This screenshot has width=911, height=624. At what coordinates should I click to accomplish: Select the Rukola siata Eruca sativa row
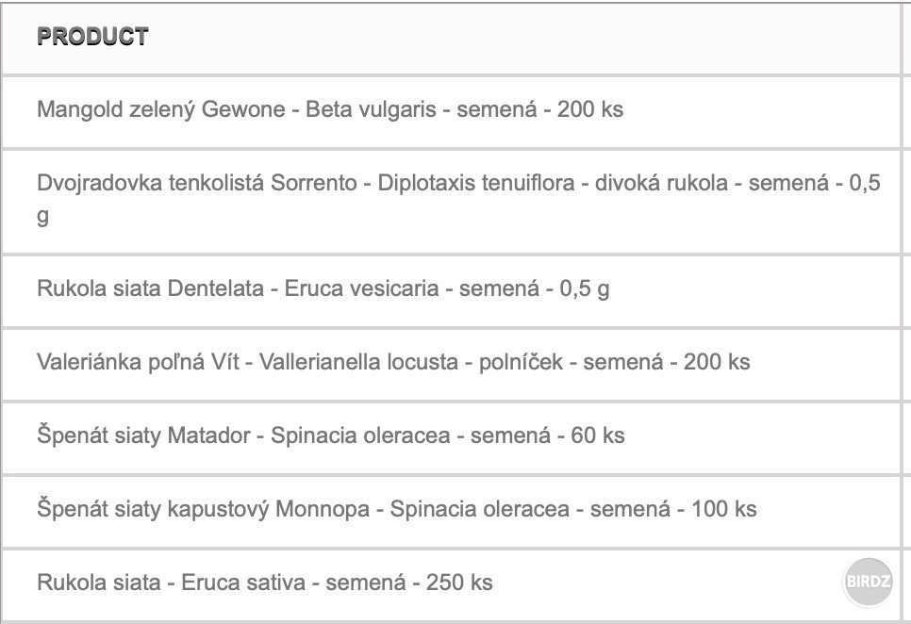pyautogui.click(x=98, y=583)
